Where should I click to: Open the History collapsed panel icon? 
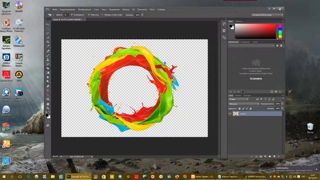tap(224, 24)
